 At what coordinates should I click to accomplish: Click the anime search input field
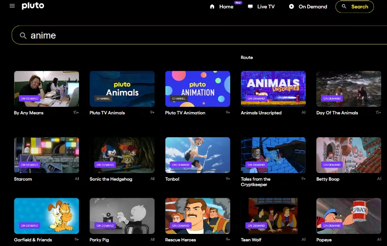(x=193, y=36)
